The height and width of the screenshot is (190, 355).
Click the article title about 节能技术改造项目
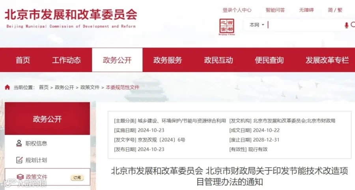pyautogui.click(x=229, y=177)
